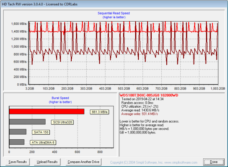
Task: Select the SCSI Ultra320 gray bar
Action: coord(27,122)
